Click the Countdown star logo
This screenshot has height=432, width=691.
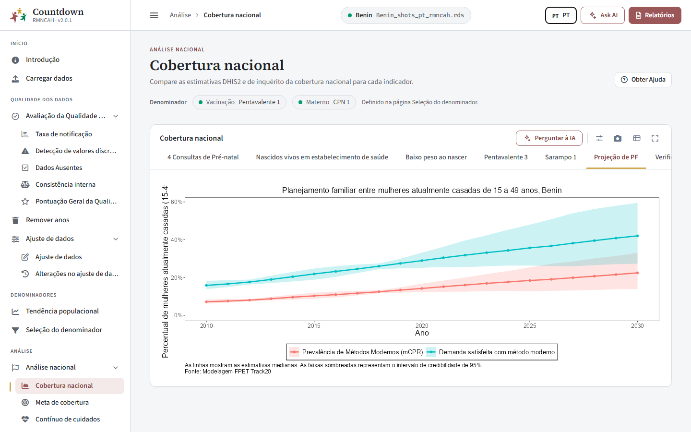pos(18,15)
